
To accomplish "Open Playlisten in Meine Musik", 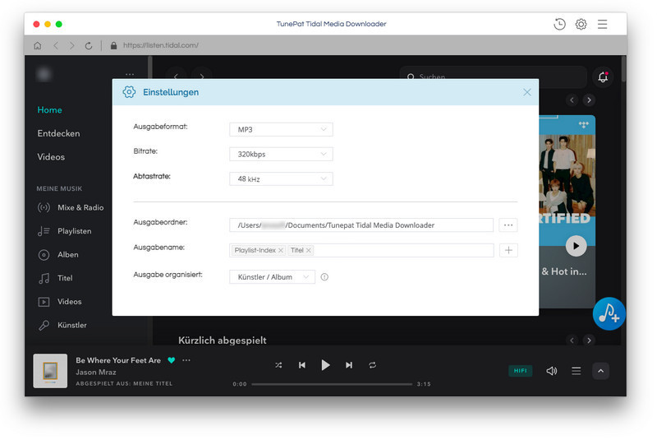I will tap(64, 231).
